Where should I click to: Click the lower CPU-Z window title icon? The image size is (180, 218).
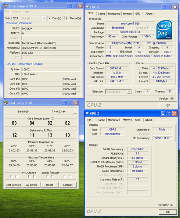click(x=87, y=113)
